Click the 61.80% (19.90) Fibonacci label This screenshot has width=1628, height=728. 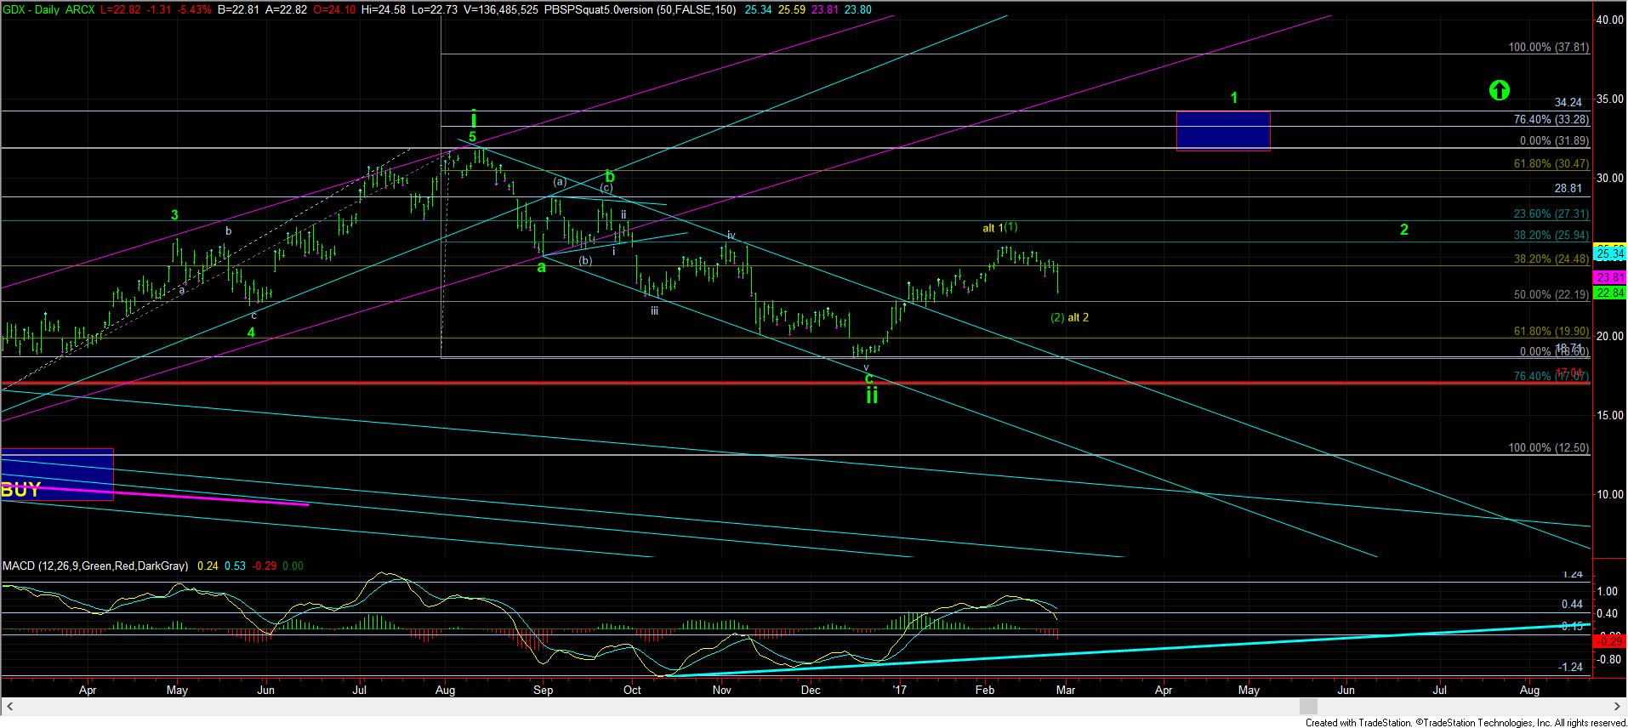pos(1551,332)
